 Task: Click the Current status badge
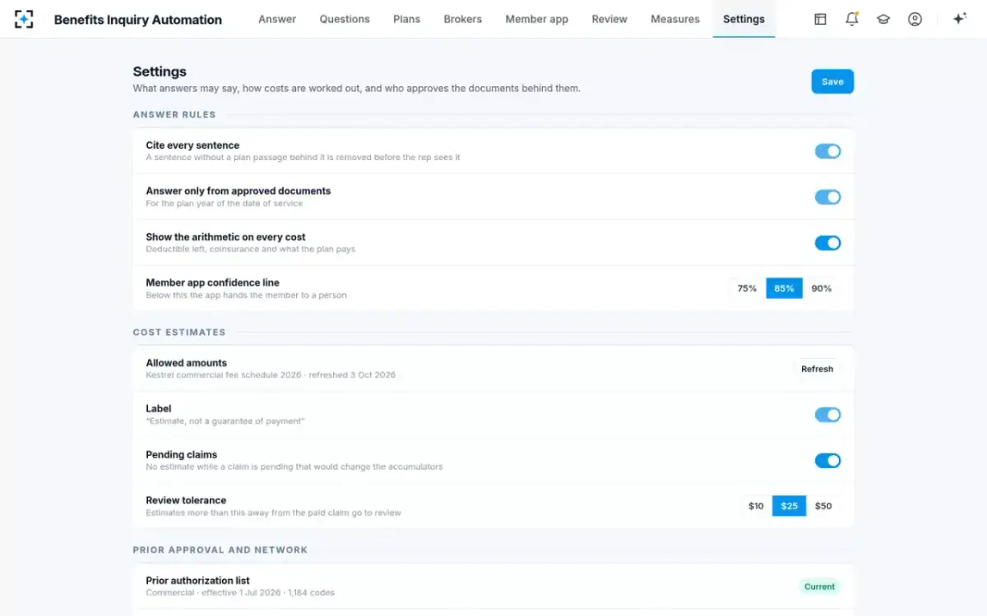coord(819,586)
